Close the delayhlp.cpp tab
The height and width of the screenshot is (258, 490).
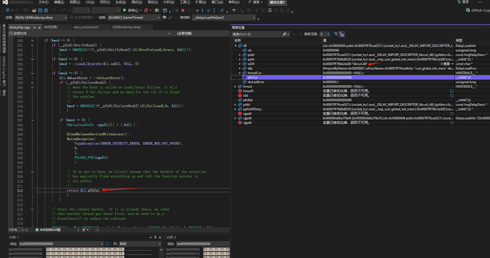[x=39, y=27]
